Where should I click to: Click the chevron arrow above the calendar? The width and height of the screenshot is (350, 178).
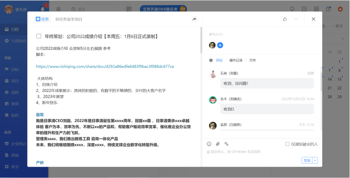pyautogui.click(x=343, y=39)
